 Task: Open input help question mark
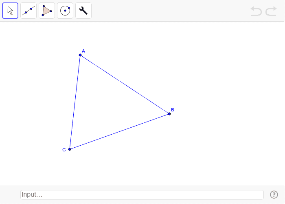click(x=274, y=195)
